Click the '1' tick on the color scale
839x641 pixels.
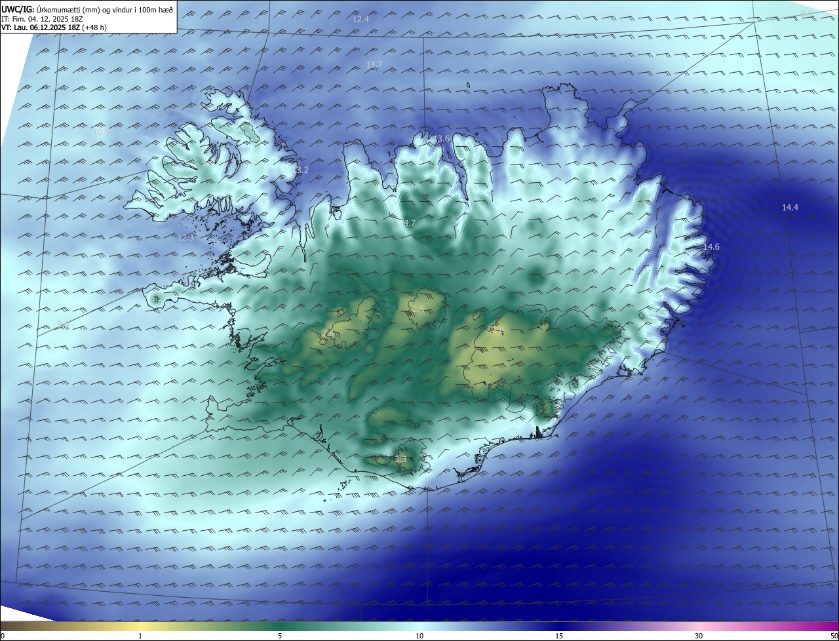[140, 636]
